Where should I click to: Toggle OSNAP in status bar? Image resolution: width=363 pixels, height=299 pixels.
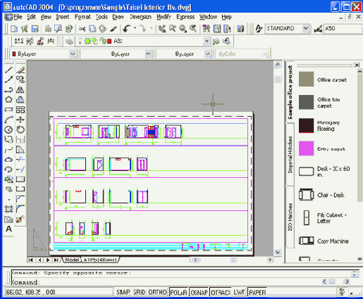click(x=199, y=293)
